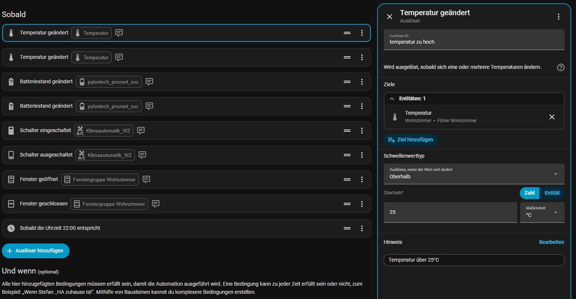
Task: Click the Hinweis text box Temperatur über 25°C
Action: coord(474,260)
